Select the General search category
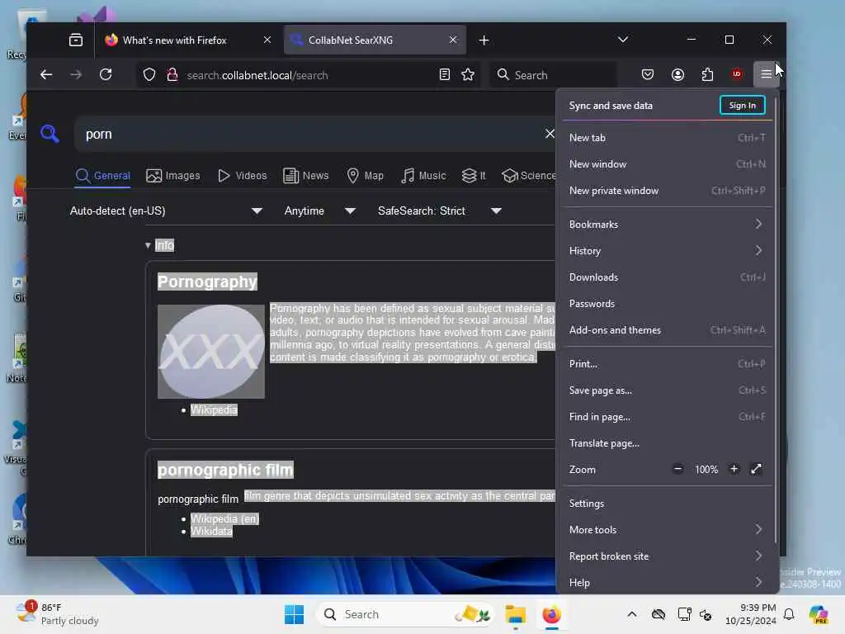Viewport: 845px width, 634px height. (x=103, y=176)
